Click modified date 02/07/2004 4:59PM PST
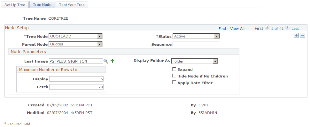This screenshot has width=310, height=127. coord(70,113)
